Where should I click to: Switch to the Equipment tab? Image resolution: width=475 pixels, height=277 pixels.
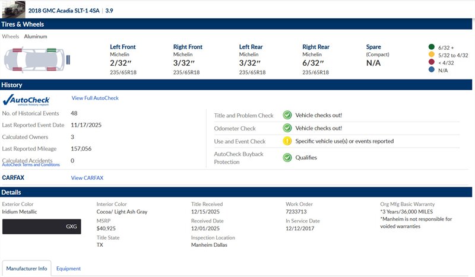point(68,269)
